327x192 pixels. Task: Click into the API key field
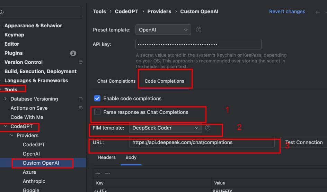click(198, 44)
